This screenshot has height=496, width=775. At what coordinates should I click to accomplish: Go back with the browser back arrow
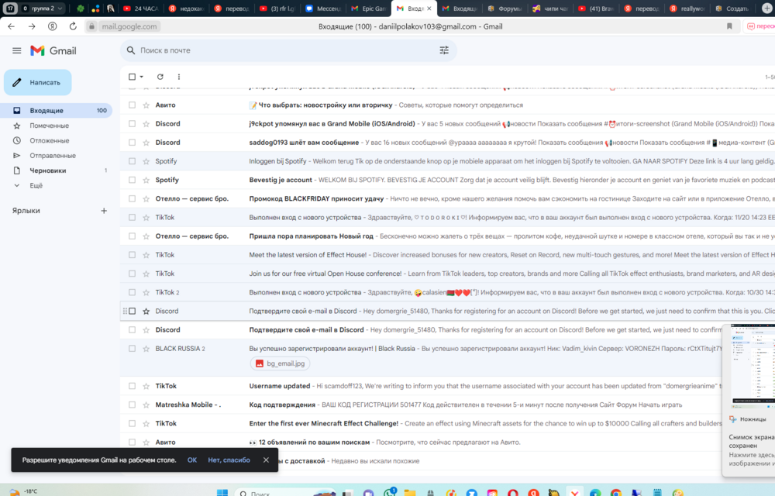coord(11,26)
